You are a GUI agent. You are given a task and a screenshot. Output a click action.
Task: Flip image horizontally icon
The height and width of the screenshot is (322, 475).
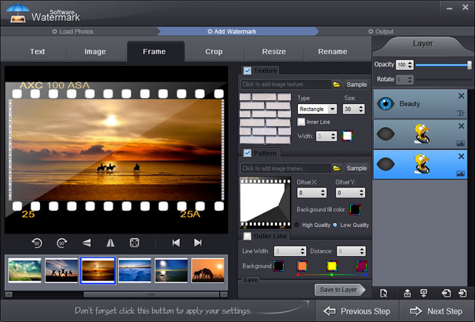tap(111, 243)
